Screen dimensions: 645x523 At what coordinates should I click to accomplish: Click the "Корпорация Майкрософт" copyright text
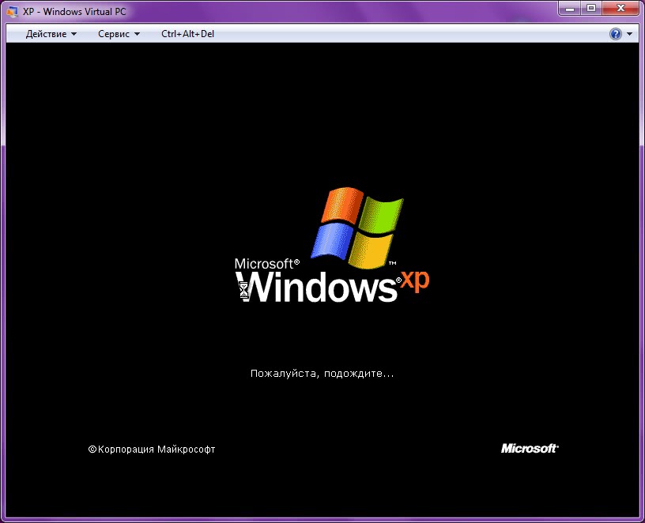(x=152, y=450)
